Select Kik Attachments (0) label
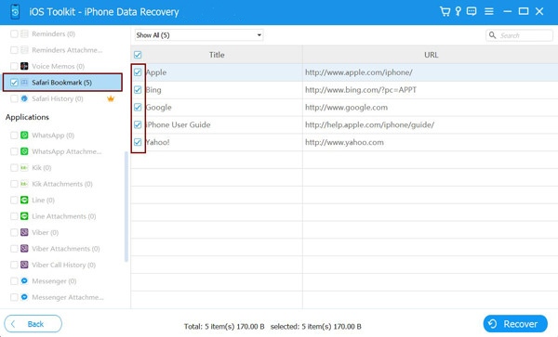 [x=62, y=184]
